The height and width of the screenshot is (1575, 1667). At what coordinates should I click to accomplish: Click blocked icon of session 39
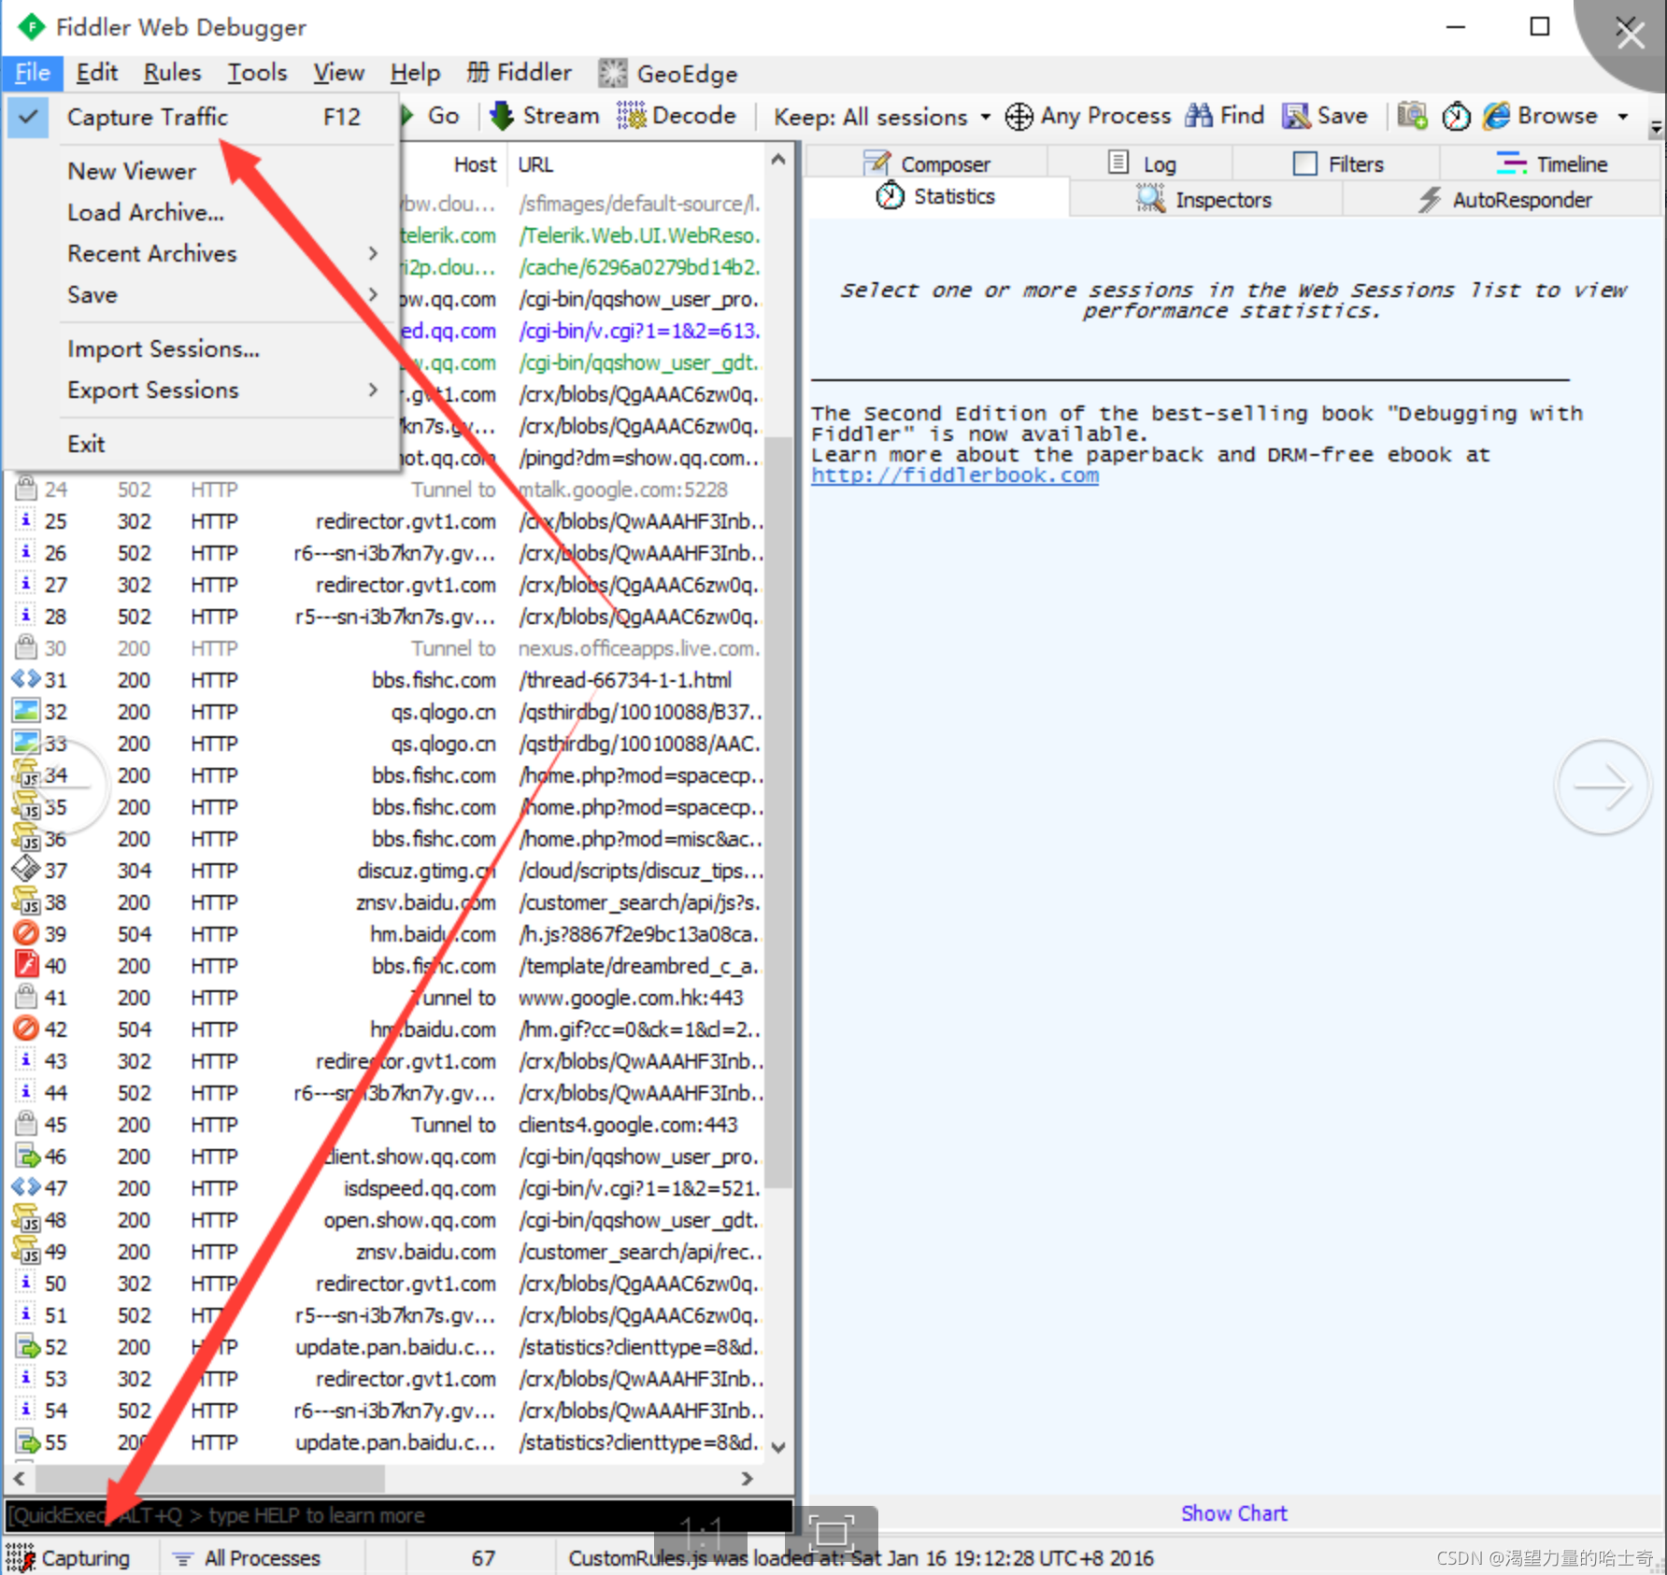click(26, 934)
